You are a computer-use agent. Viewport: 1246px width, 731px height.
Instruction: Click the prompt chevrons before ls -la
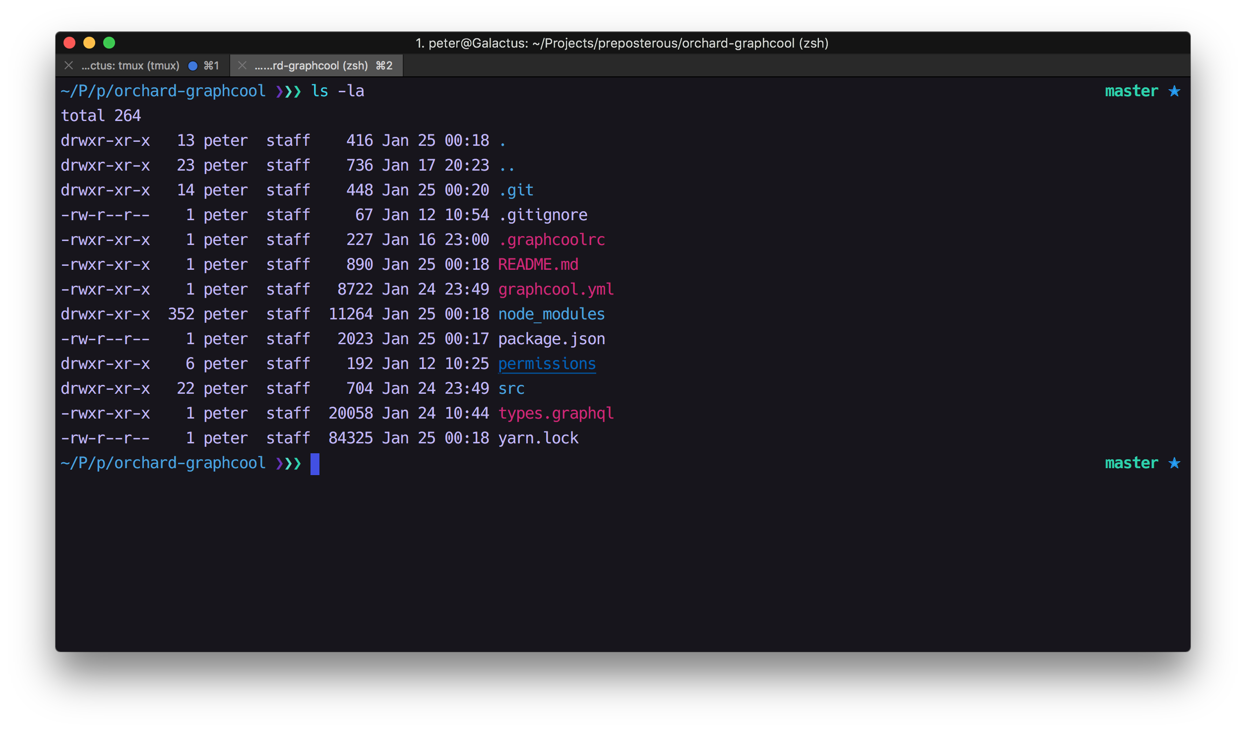point(288,91)
